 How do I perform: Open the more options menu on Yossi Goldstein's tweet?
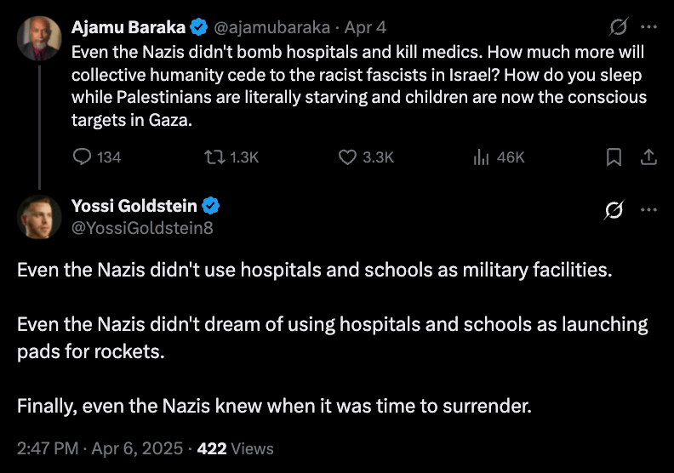648,210
